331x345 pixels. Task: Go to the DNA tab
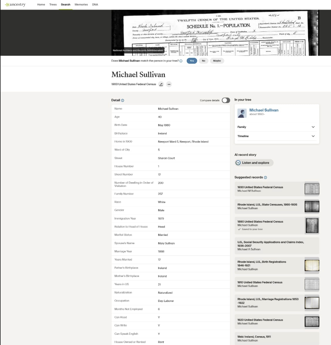95,5
